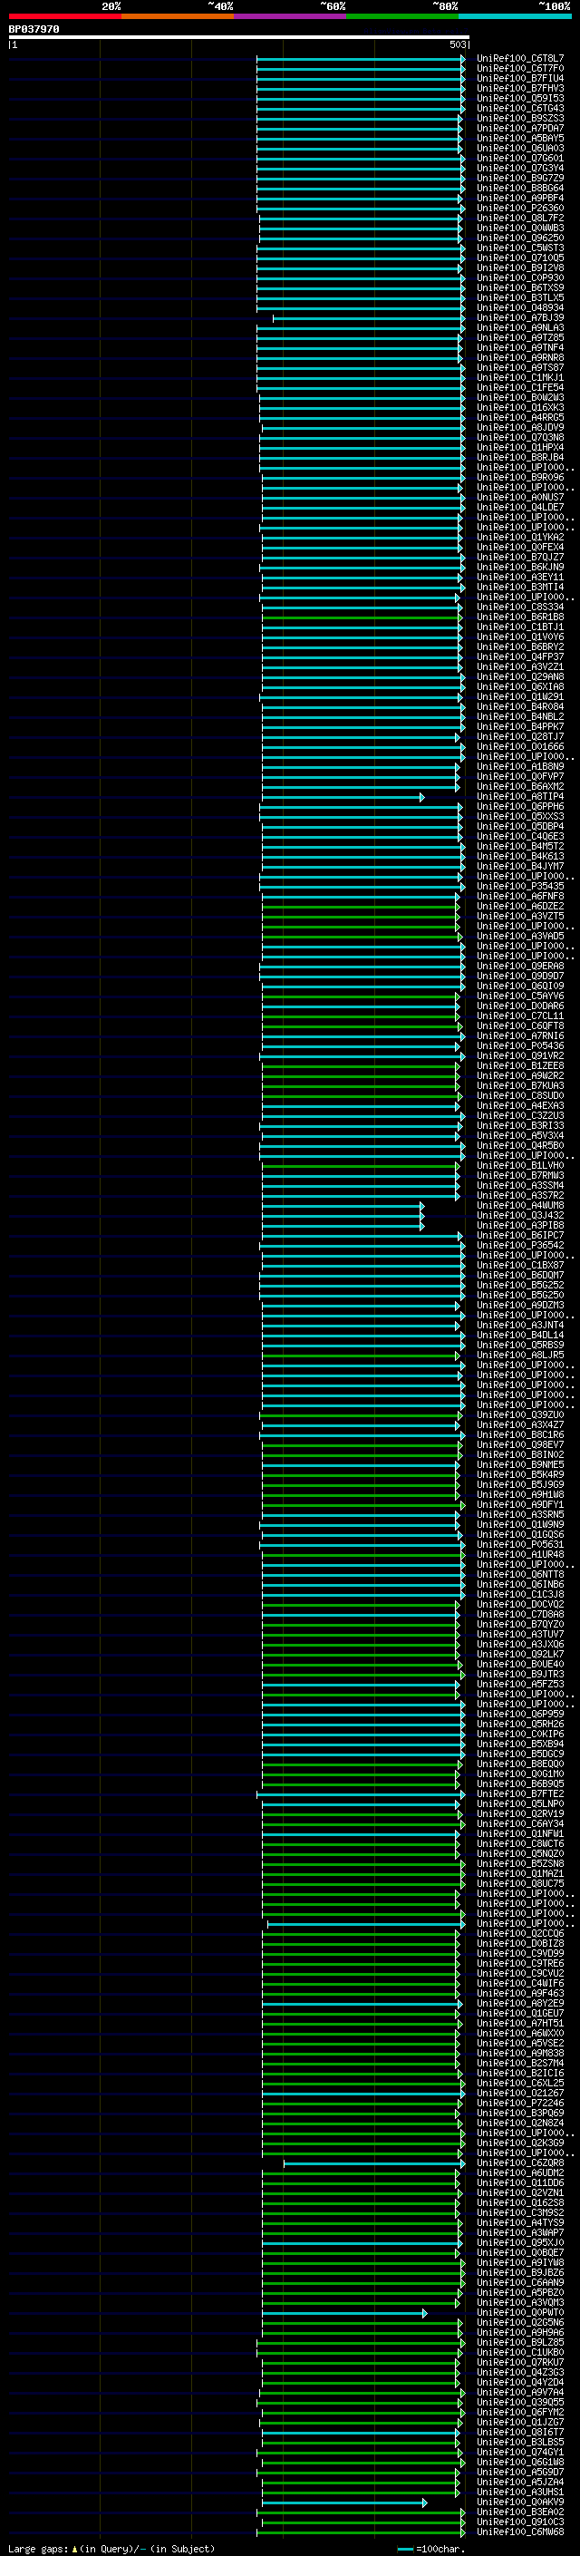Select label UniRef100_P36542
This screenshot has height=2556, width=580.
[519, 1245]
